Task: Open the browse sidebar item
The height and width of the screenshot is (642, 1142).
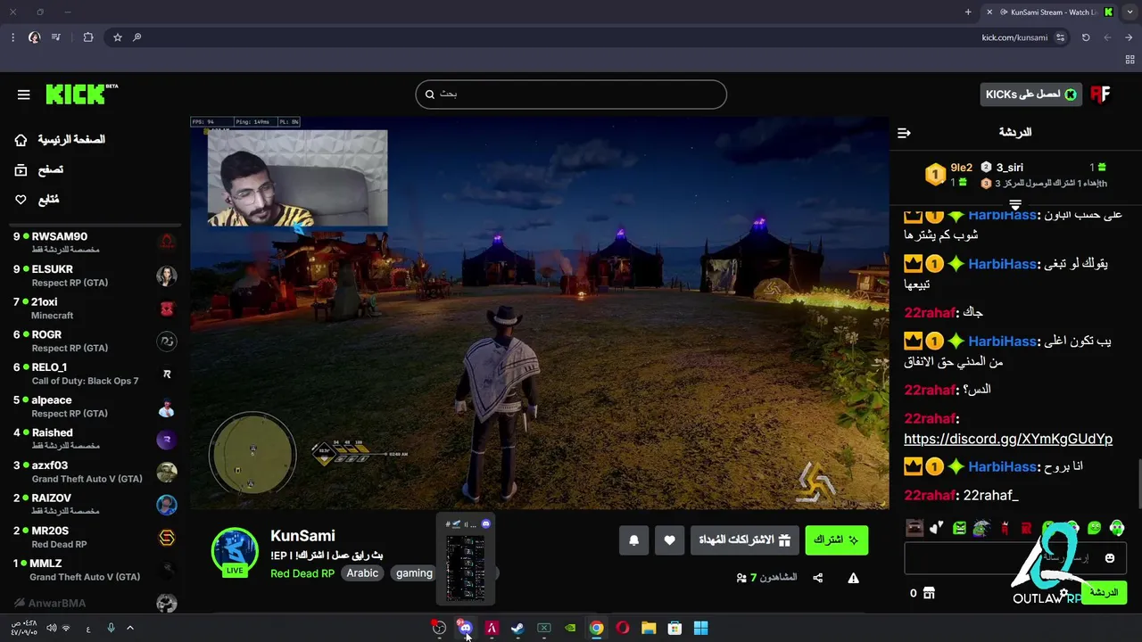Action: pyautogui.click(x=38, y=169)
